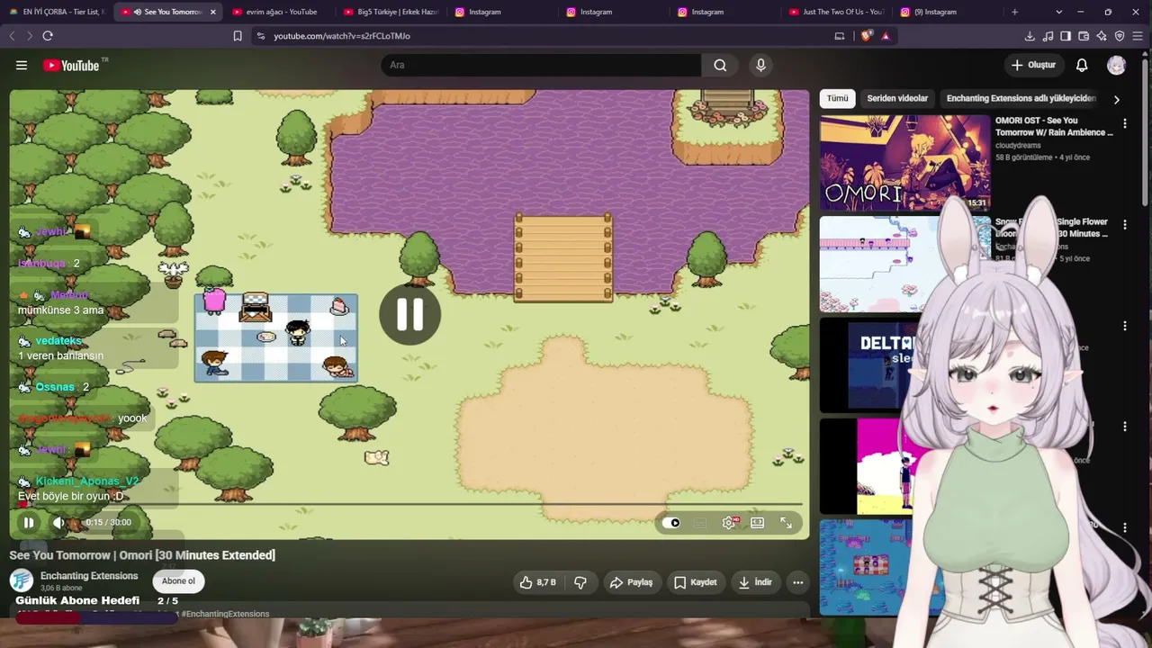Viewport: 1152px width, 648px height.
Task: Select the Seriden videolar filter chip
Action: (897, 98)
